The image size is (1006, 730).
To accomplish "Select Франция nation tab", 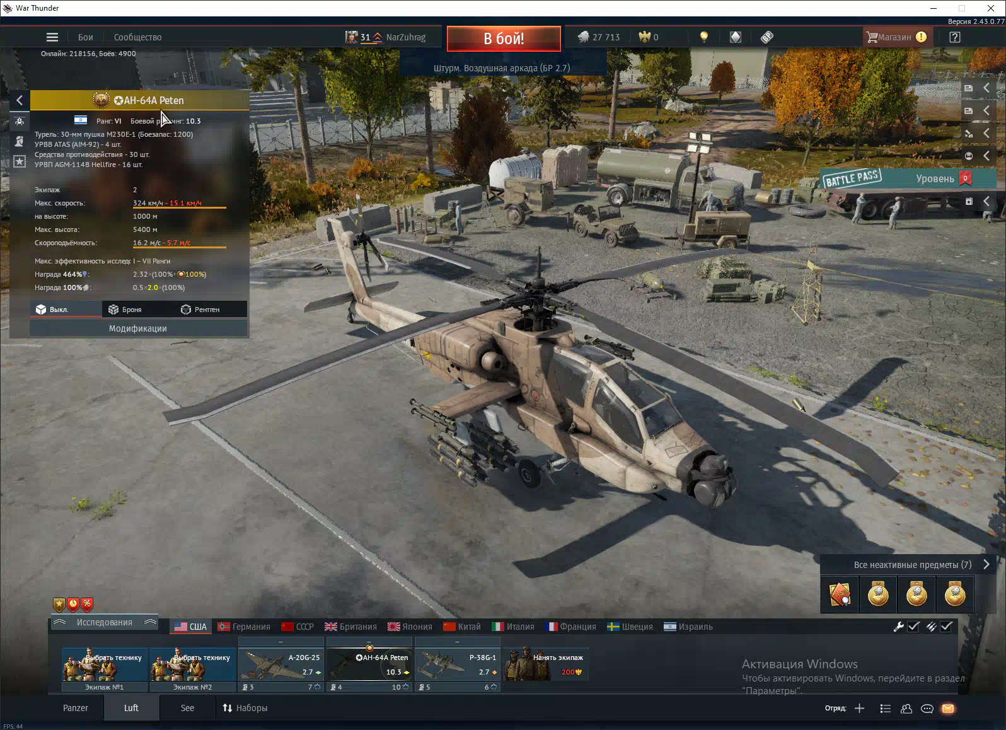I will click(570, 627).
